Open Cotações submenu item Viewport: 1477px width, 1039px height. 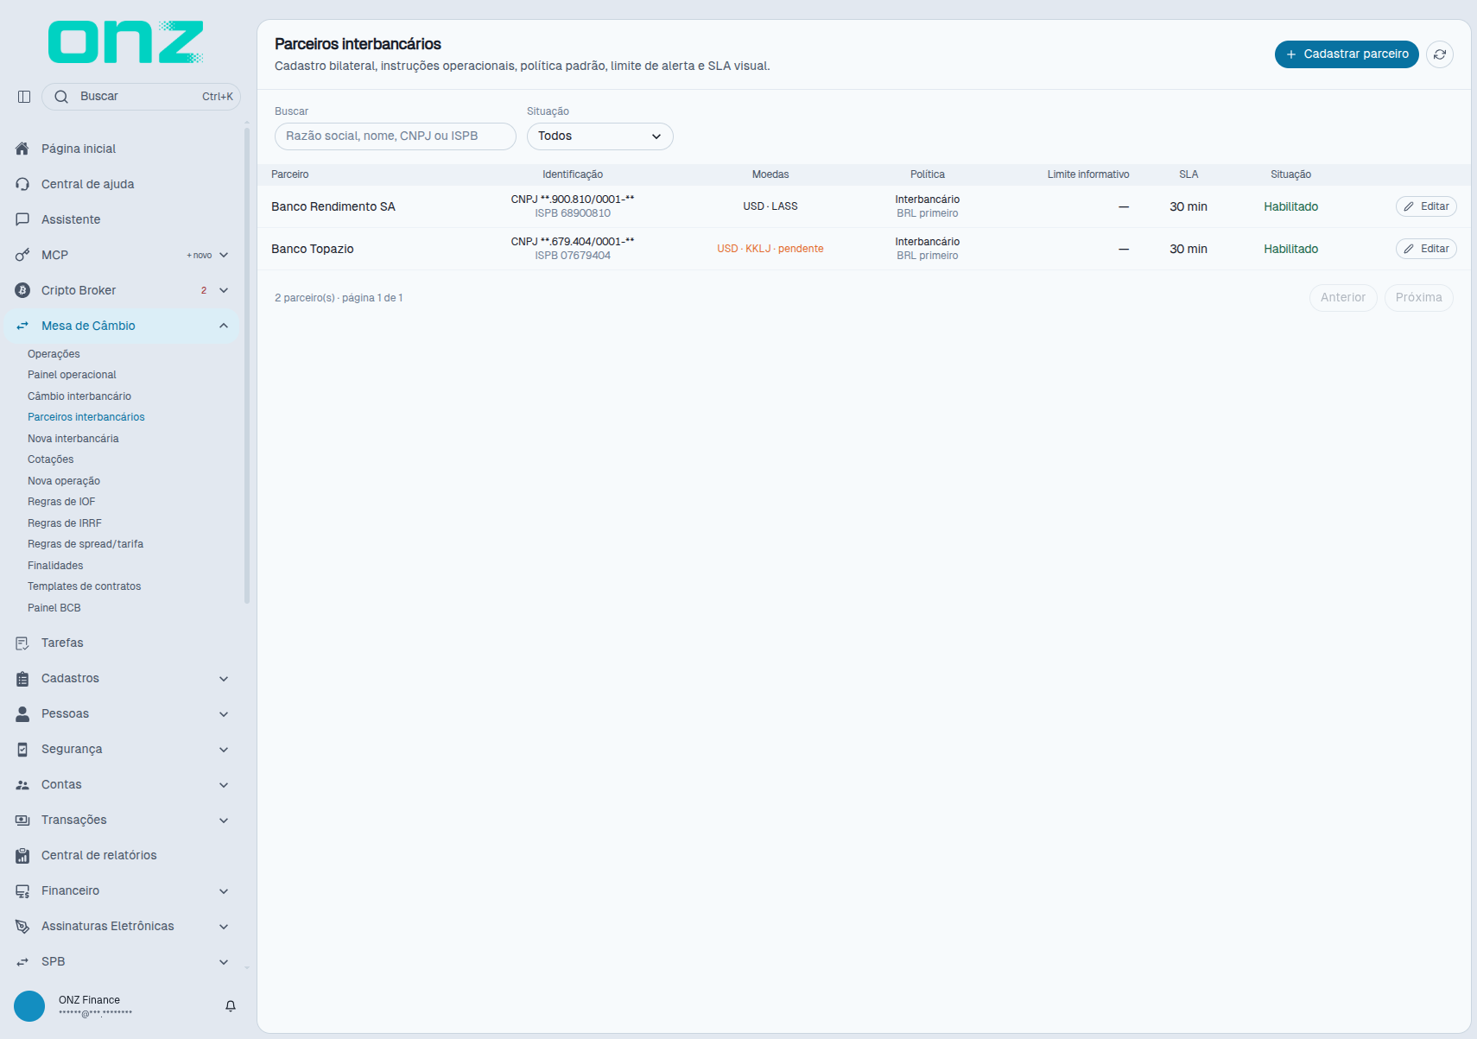point(51,459)
